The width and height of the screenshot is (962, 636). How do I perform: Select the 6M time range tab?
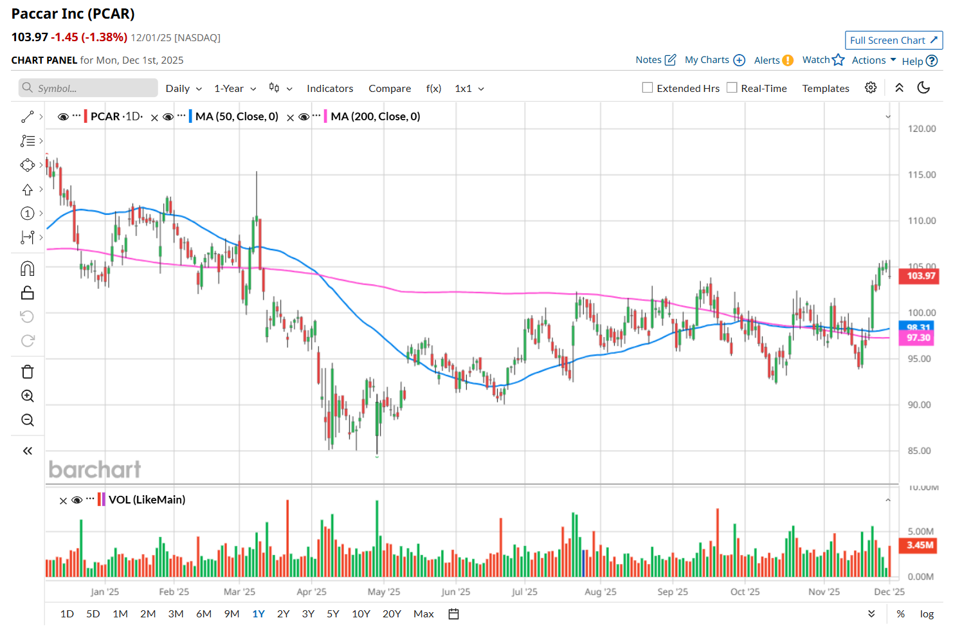[204, 614]
